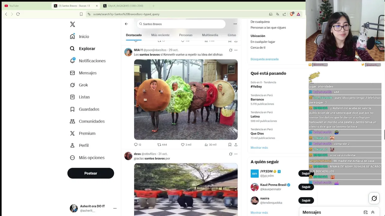Open Notificaciones bell
This screenshot has width=385, height=216.
click(x=88, y=61)
